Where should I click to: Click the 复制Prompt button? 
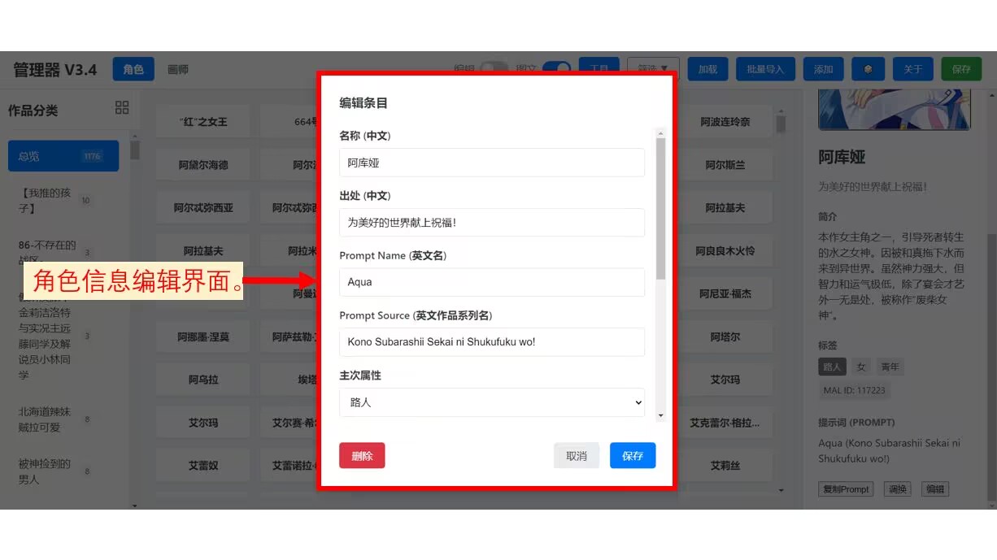point(846,489)
